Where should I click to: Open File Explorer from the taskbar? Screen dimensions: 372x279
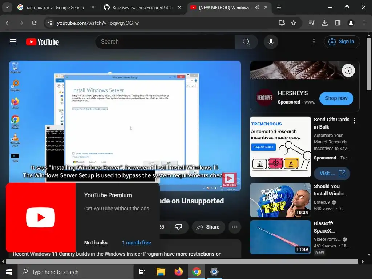tap(161, 272)
